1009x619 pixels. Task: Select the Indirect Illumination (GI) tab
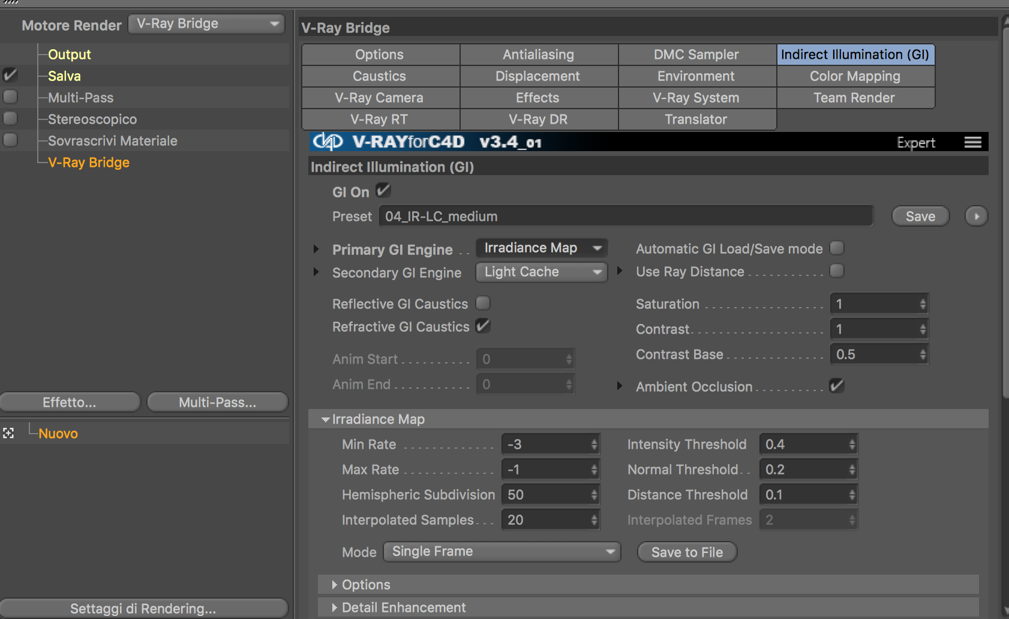pos(855,55)
